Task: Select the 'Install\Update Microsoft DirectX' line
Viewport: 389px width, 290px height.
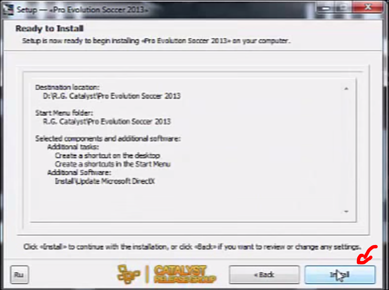Action: click(105, 181)
